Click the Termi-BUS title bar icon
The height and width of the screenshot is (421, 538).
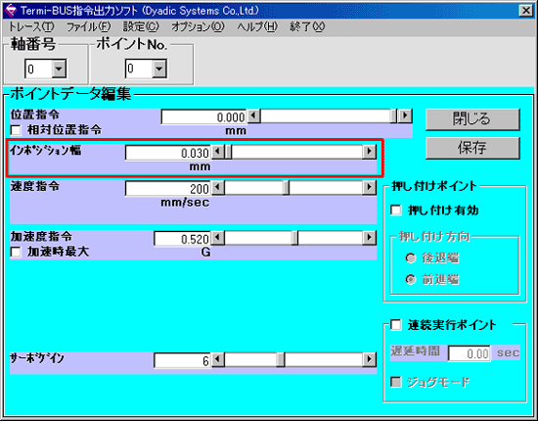coord(11,11)
